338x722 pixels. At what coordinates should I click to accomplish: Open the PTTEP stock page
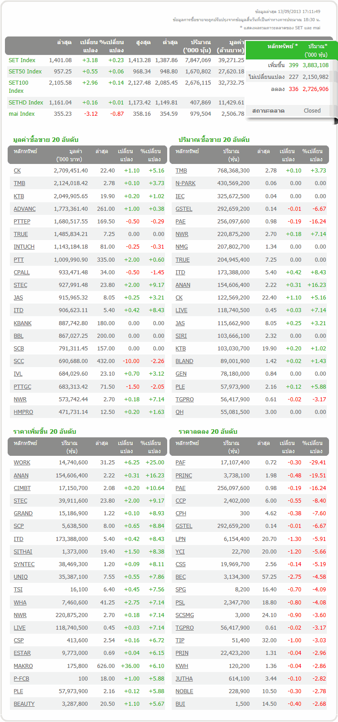(22, 222)
